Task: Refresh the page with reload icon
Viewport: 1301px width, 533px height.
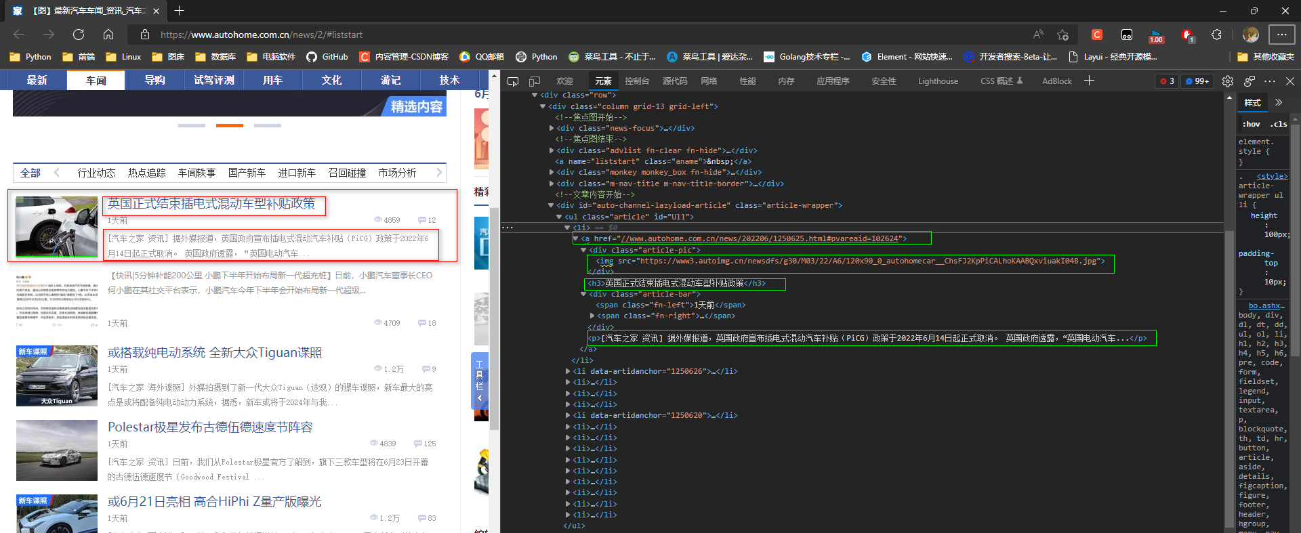Action: click(x=79, y=35)
